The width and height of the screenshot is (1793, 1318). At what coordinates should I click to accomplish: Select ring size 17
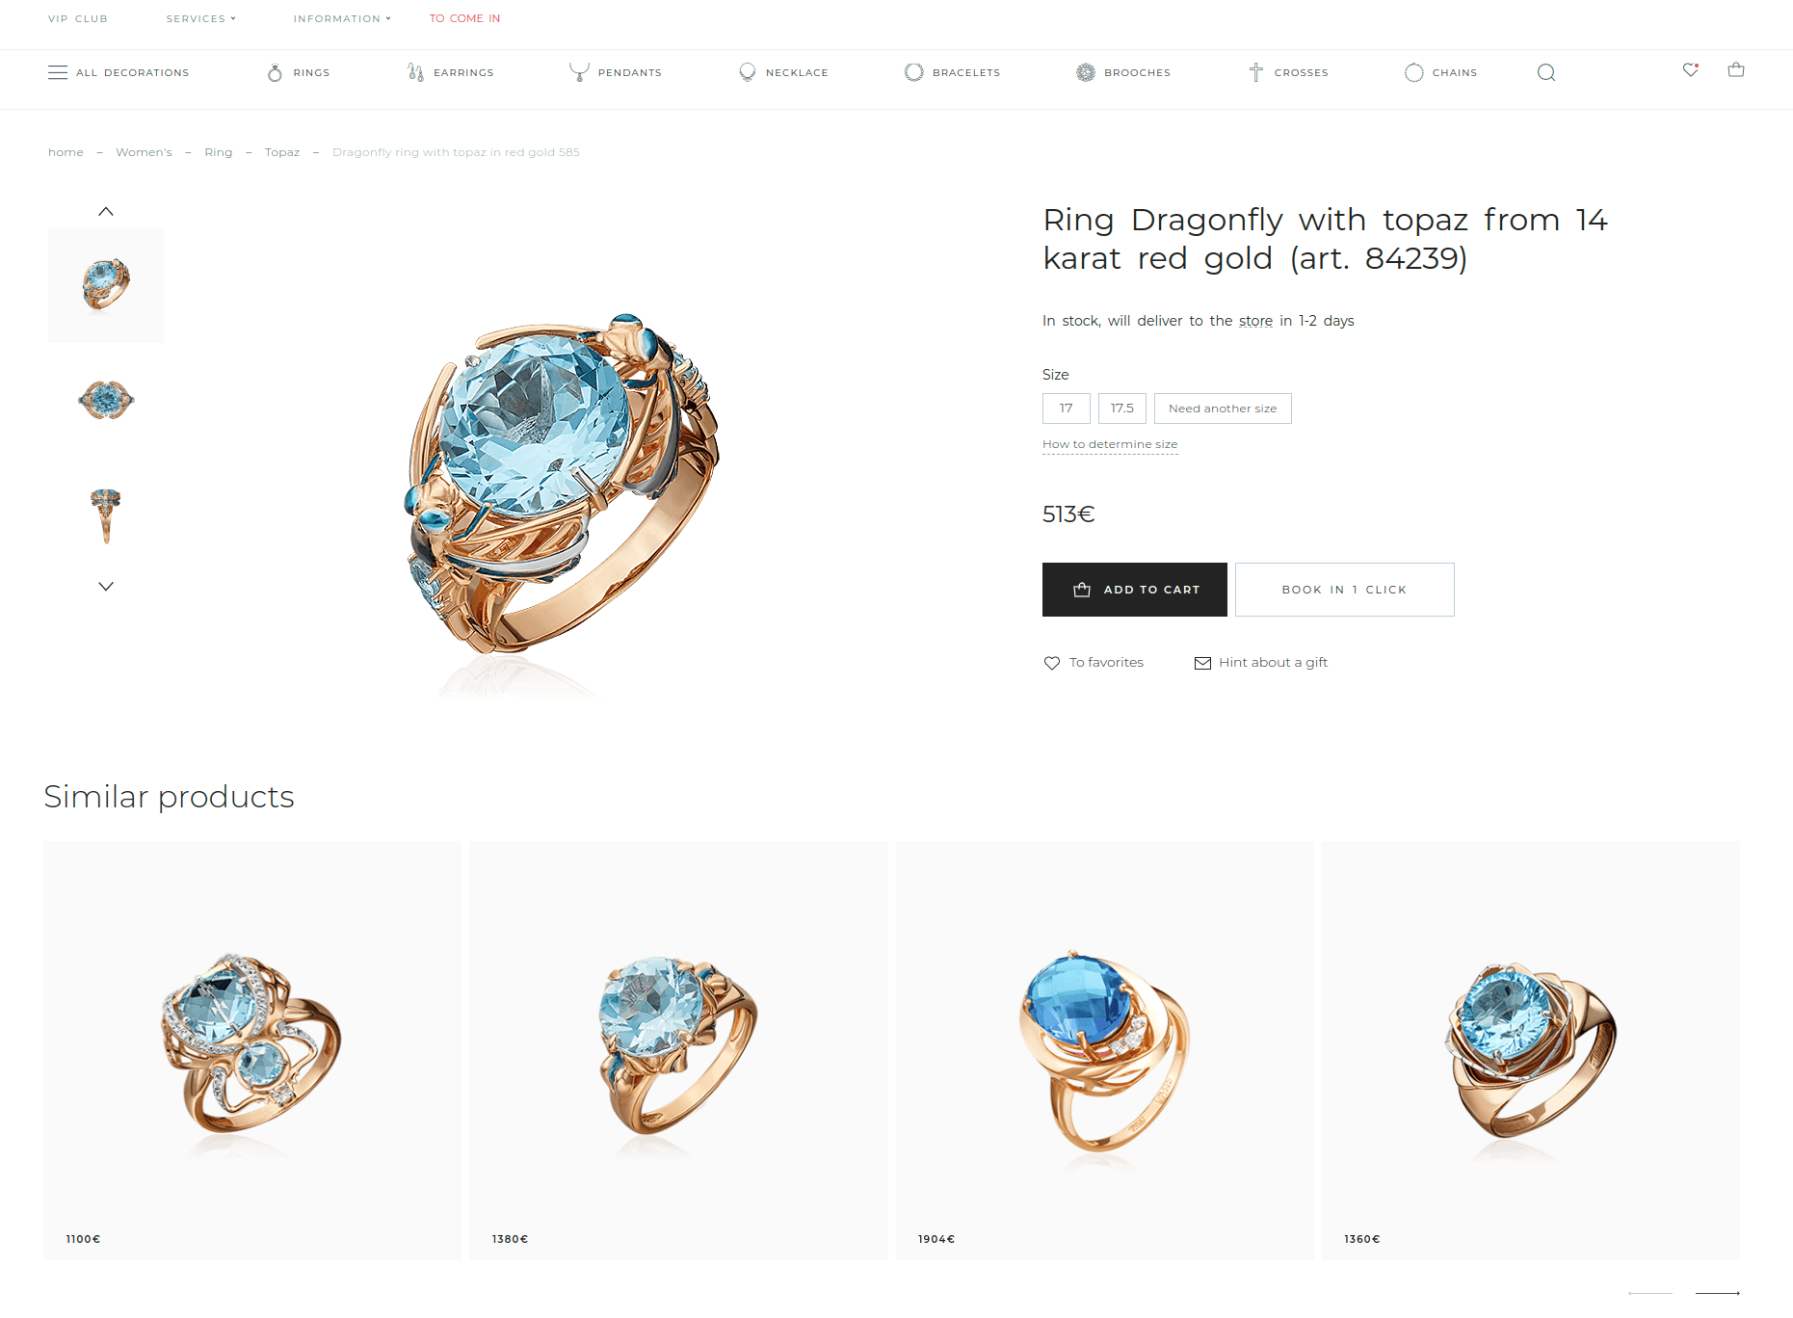pyautogui.click(x=1067, y=409)
